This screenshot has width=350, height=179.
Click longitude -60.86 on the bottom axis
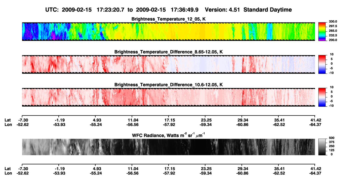(242, 173)
